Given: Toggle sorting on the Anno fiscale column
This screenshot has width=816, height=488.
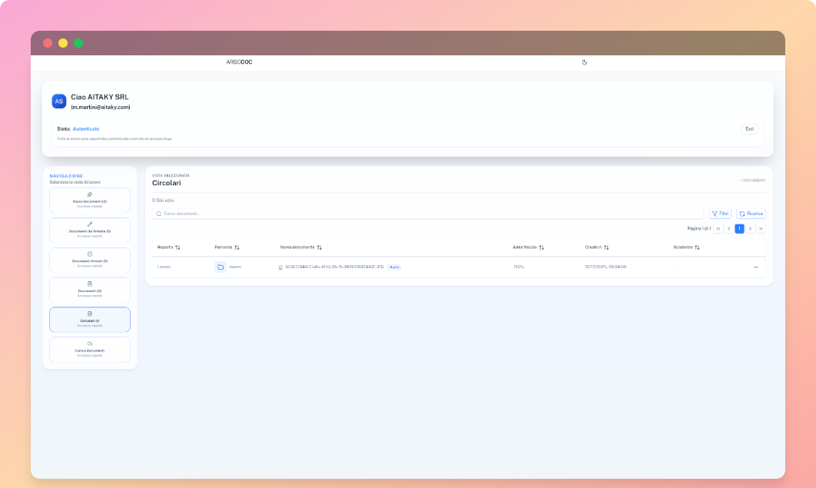Looking at the screenshot, I should click(543, 247).
